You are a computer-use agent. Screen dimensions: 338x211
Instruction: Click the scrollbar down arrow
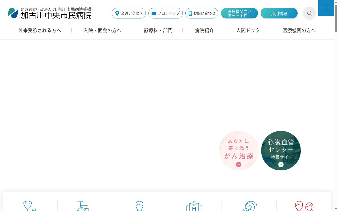click(x=336, y=209)
